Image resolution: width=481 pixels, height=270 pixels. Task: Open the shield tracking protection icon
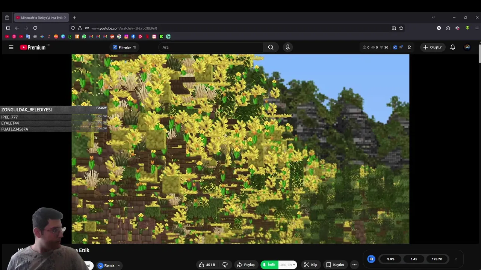73,28
